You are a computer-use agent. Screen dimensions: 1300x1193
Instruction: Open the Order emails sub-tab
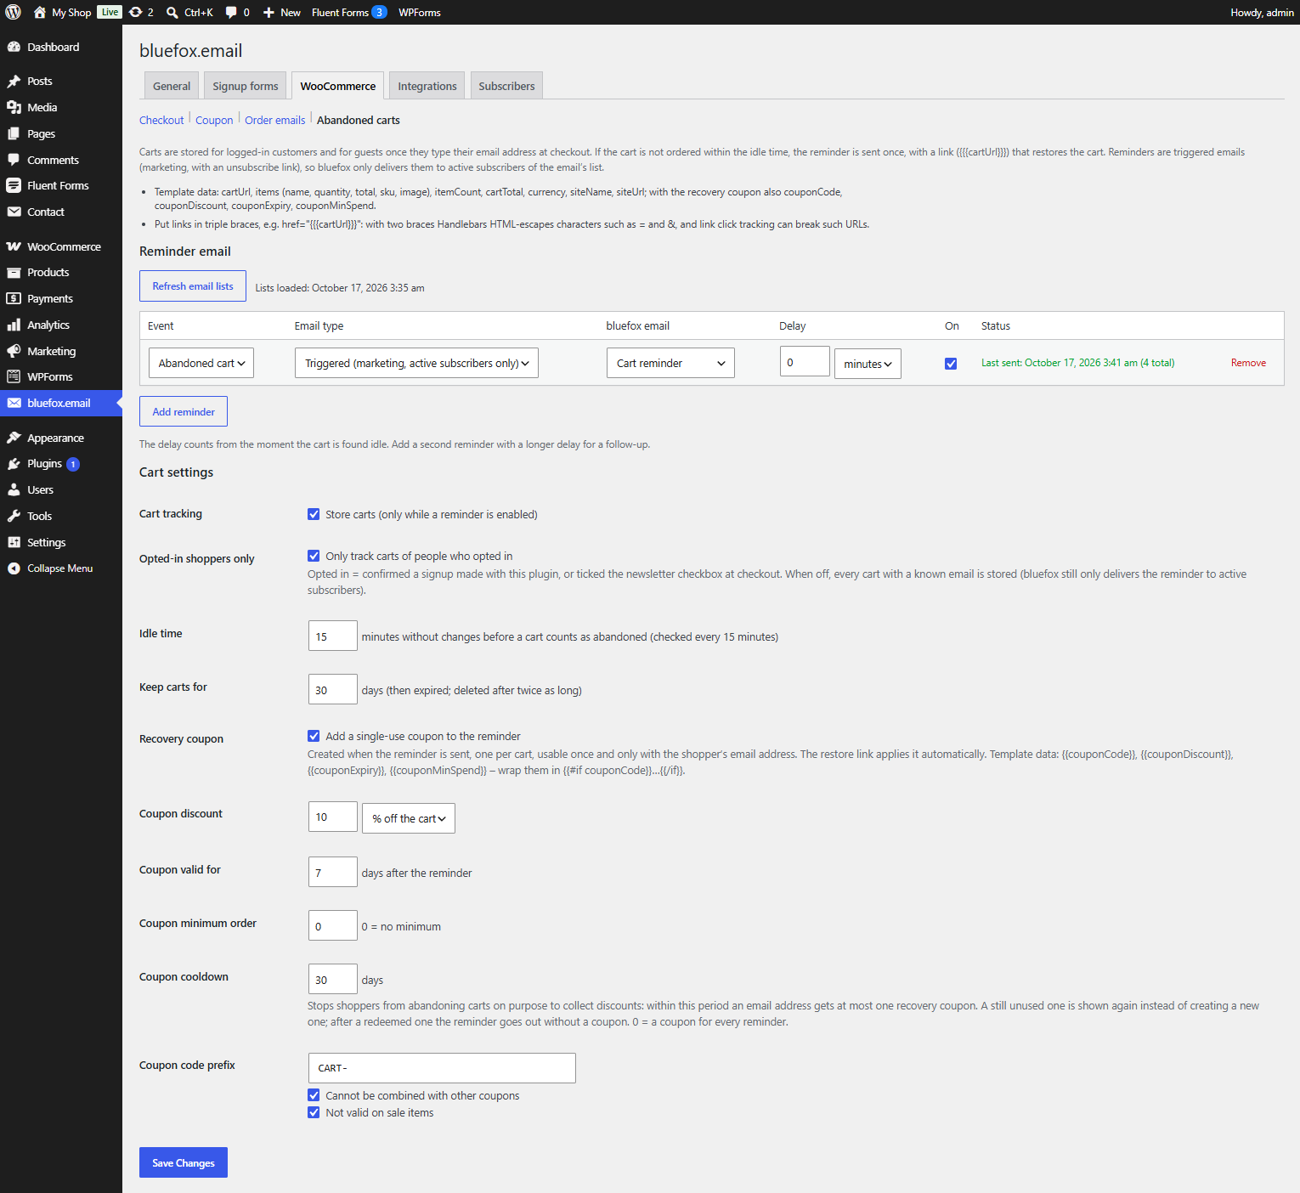coord(274,120)
